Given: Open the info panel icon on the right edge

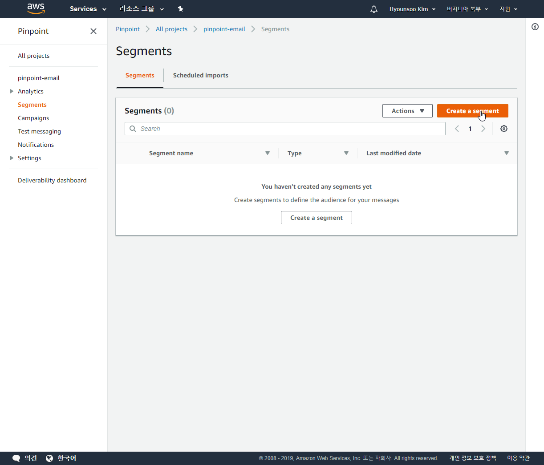Looking at the screenshot, I should click(535, 27).
